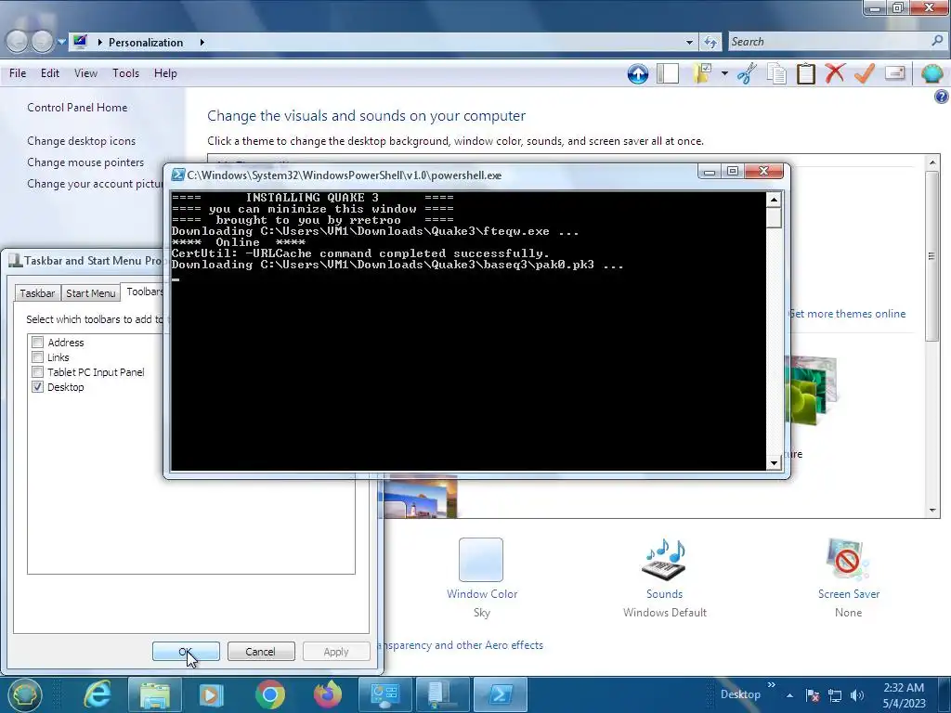The height and width of the screenshot is (713, 951).
Task: Click the volume speaker tray icon
Action: (856, 695)
